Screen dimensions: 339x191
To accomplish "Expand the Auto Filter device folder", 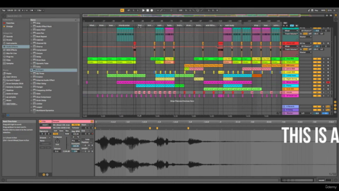I will [31, 30].
